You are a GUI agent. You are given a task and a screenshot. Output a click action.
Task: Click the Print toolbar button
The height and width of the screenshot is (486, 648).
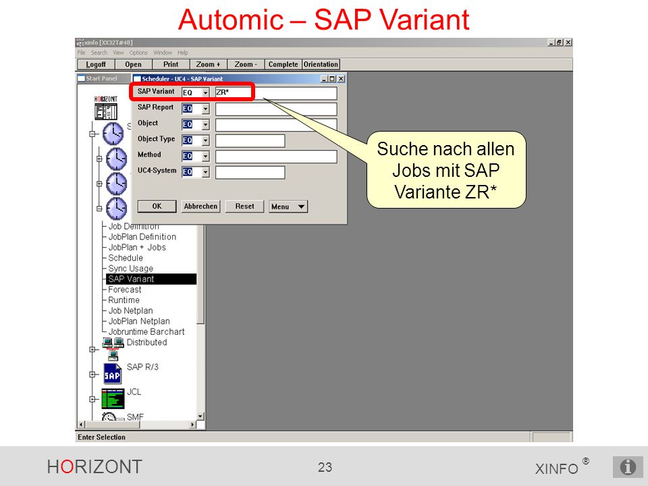[171, 65]
